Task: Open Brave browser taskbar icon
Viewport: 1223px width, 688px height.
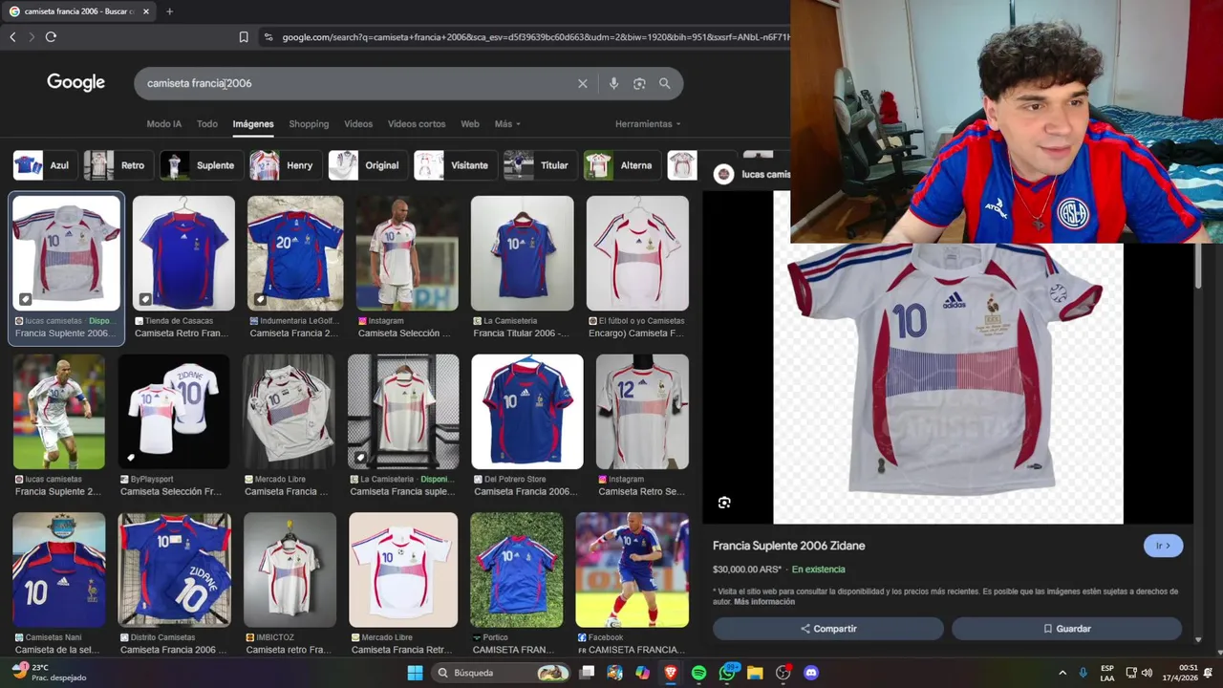Action: coord(671,673)
